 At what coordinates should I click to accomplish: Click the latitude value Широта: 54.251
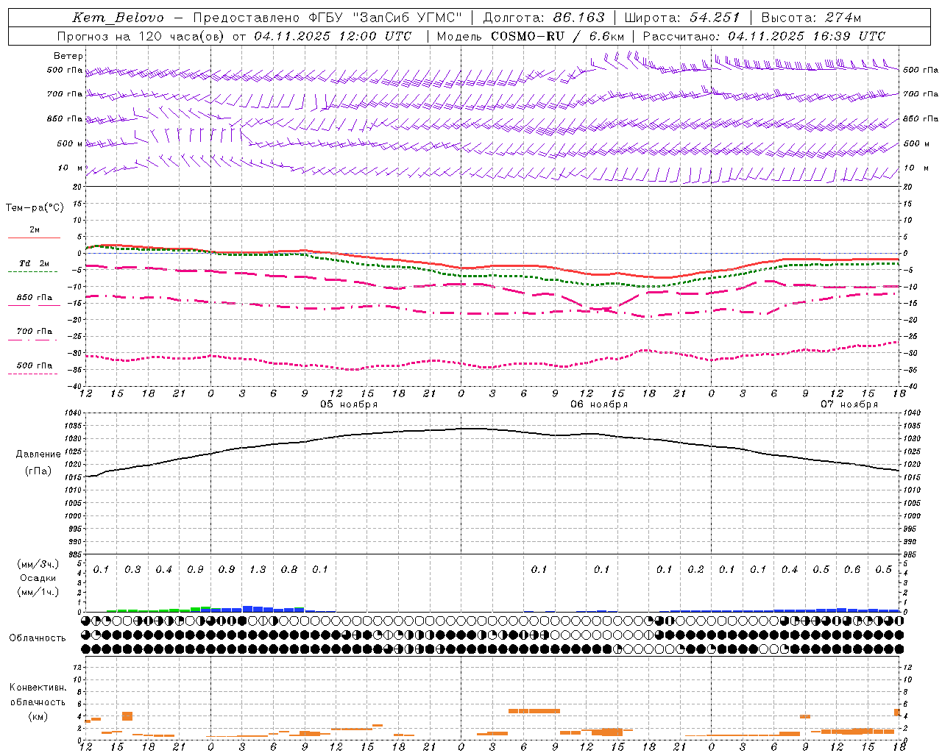[x=682, y=18]
